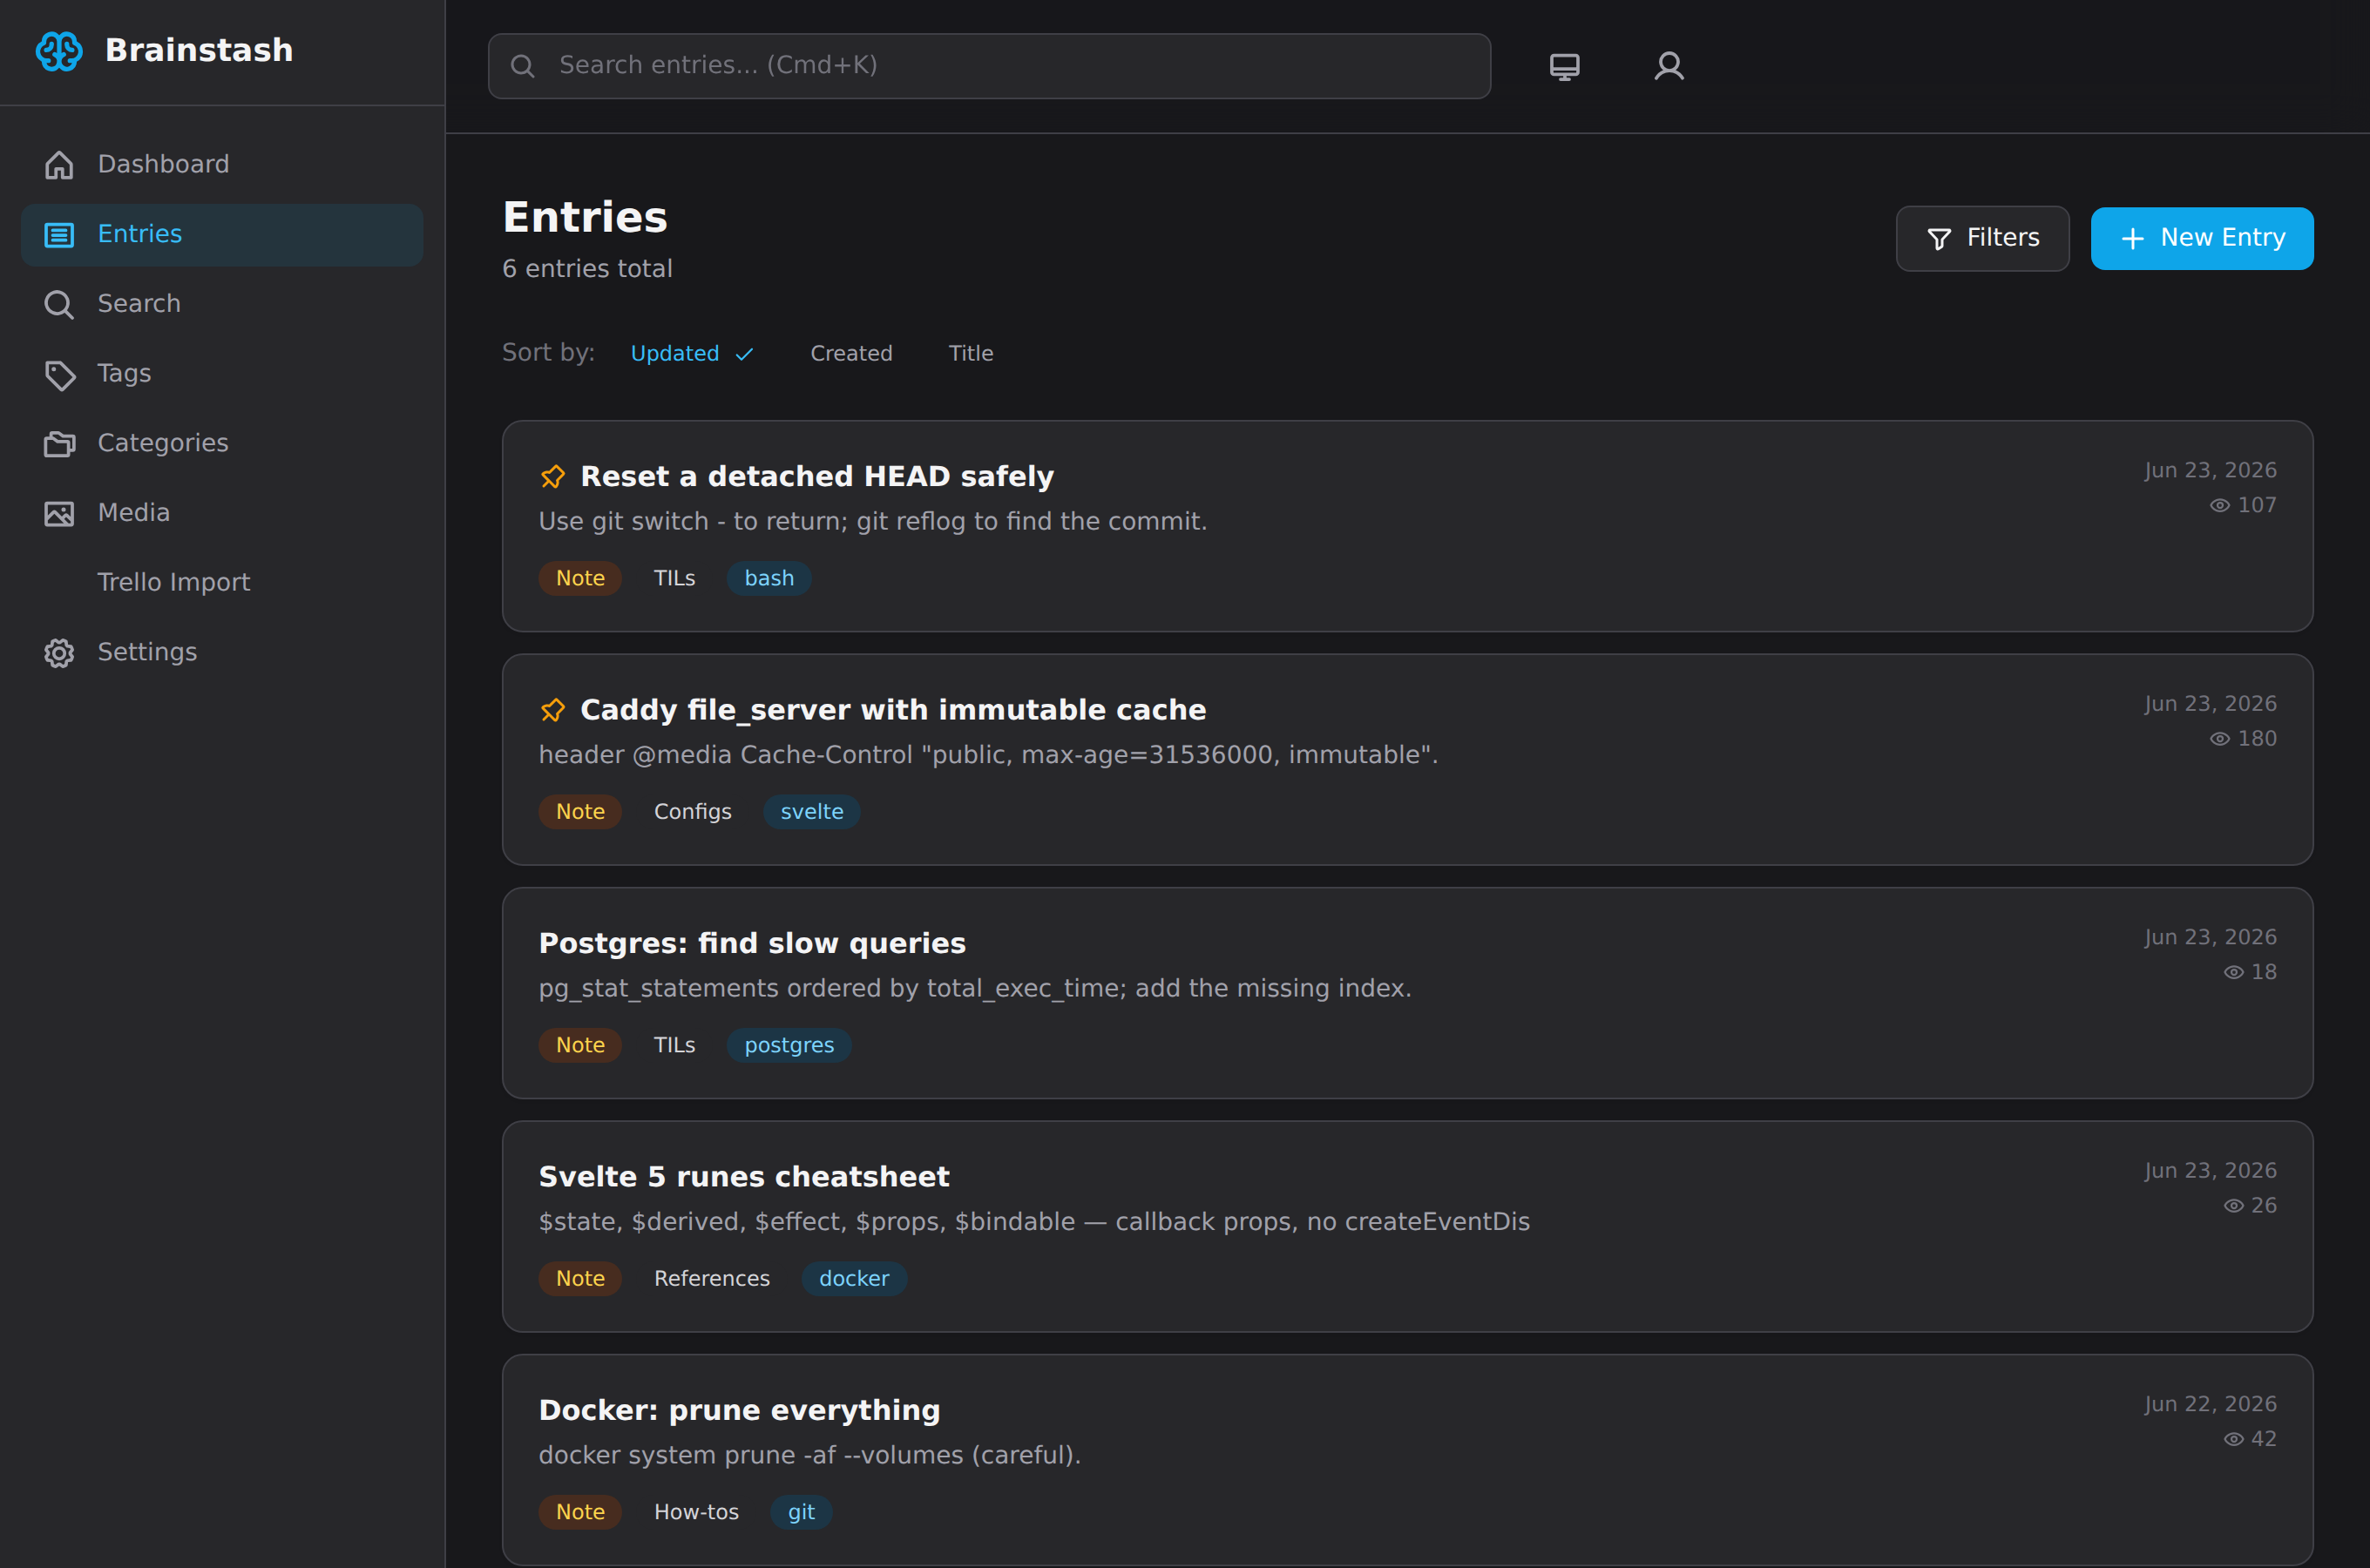
Task: Click the '6 entries total' text
Action: pos(587,269)
